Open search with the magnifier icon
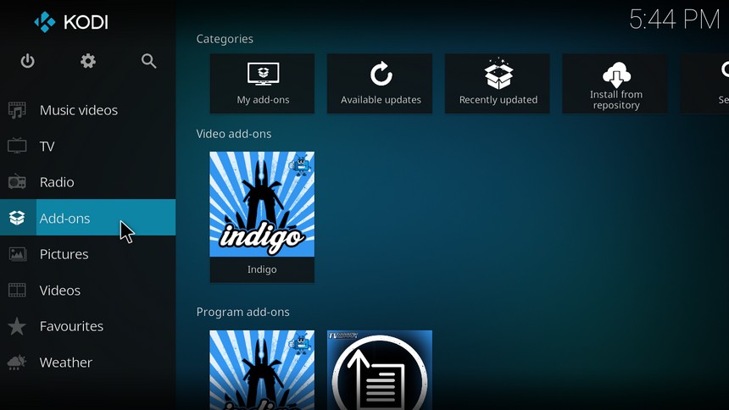 pos(149,61)
